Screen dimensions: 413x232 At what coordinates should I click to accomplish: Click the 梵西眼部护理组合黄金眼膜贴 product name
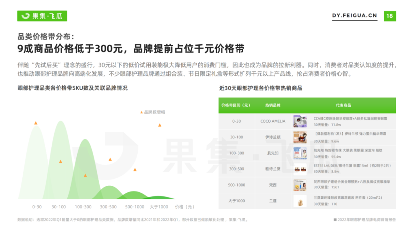(x=352, y=182)
